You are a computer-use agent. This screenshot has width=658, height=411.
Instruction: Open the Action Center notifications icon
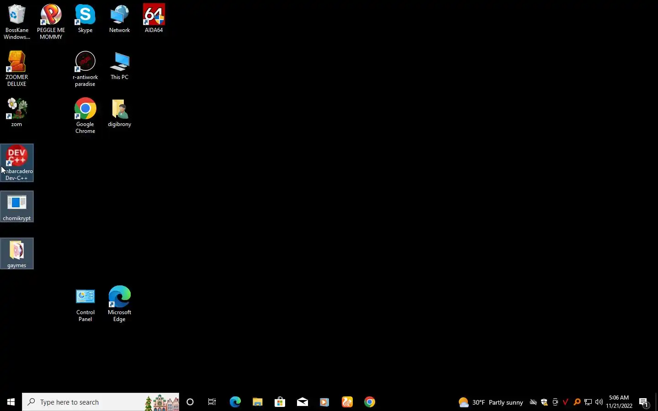coord(644,402)
